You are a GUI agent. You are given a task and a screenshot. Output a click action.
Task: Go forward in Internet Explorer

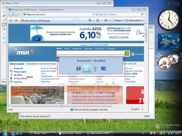pyautogui.click(x=16, y=15)
